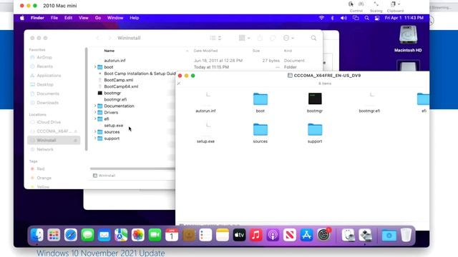Expand the boot folder in list

[95, 67]
